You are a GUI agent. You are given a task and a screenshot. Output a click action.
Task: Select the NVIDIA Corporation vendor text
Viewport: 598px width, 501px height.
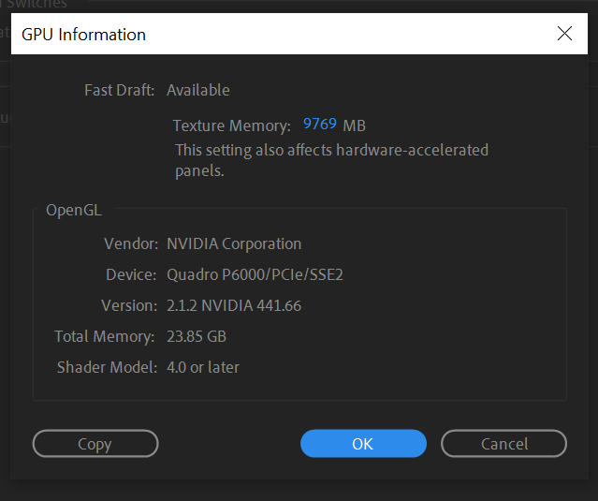pyautogui.click(x=234, y=243)
